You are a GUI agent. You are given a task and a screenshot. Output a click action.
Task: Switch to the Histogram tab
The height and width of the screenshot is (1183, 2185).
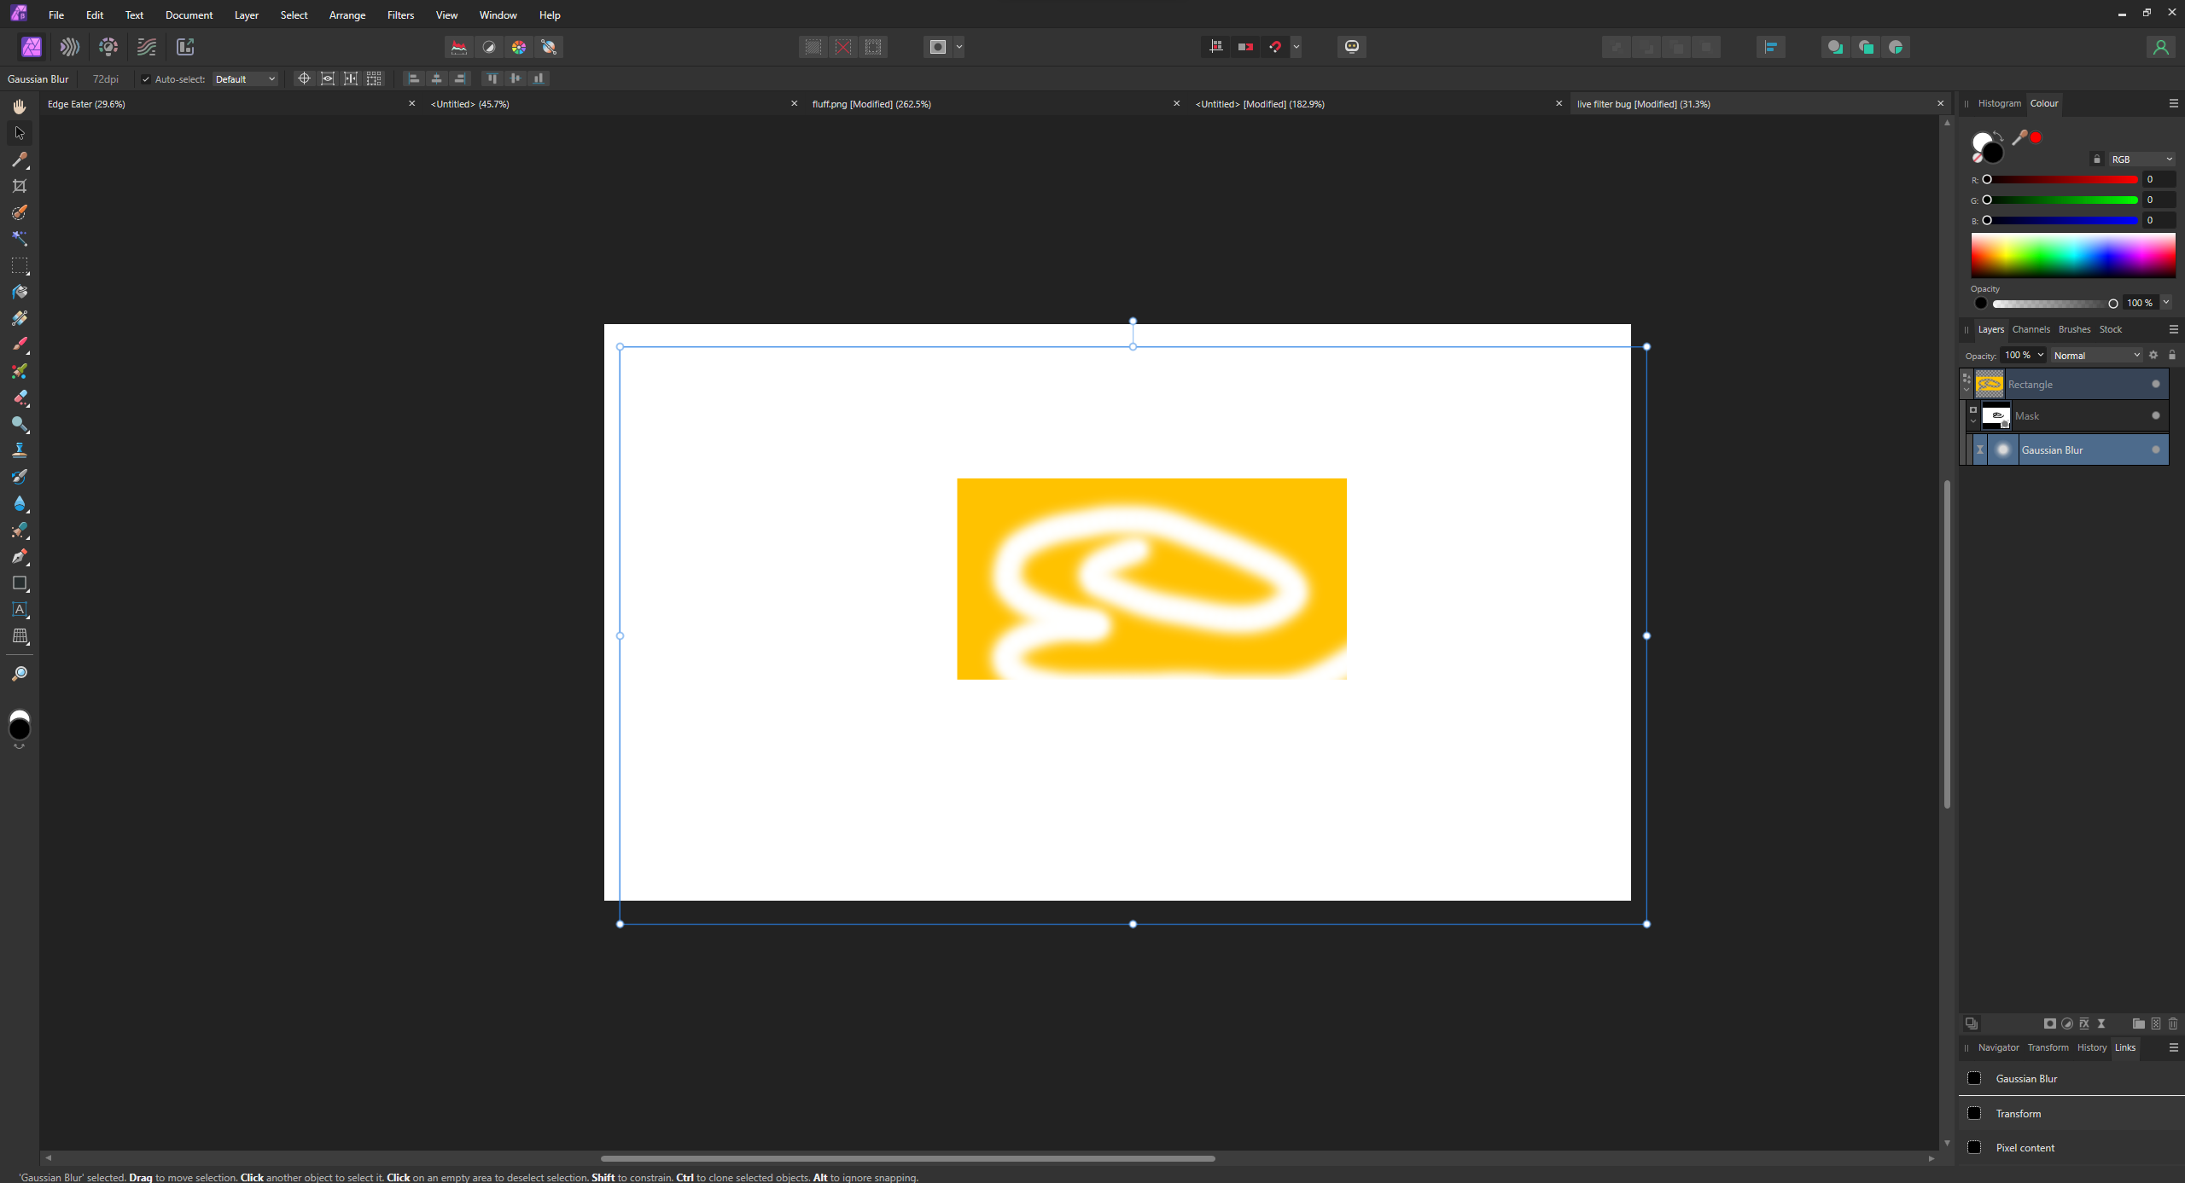(1999, 103)
